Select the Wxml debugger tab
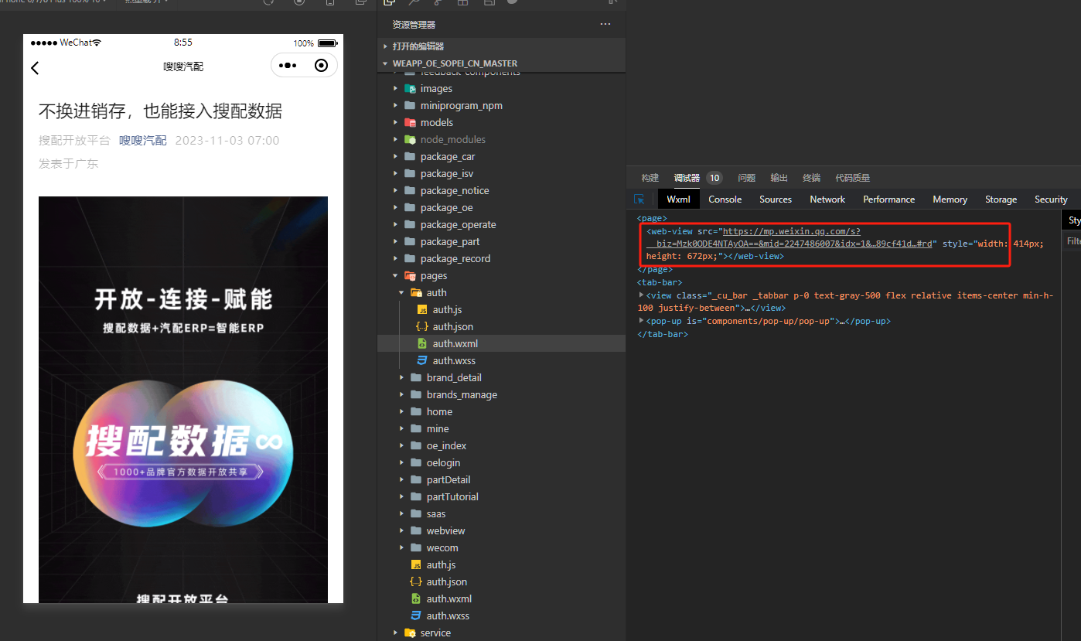 (679, 199)
